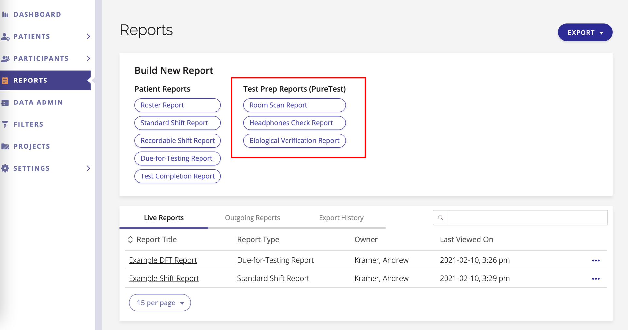Screen dimensions: 628x330
Task: Click '2021-02-10, 3:29 pm' cell
Action: point(475,278)
